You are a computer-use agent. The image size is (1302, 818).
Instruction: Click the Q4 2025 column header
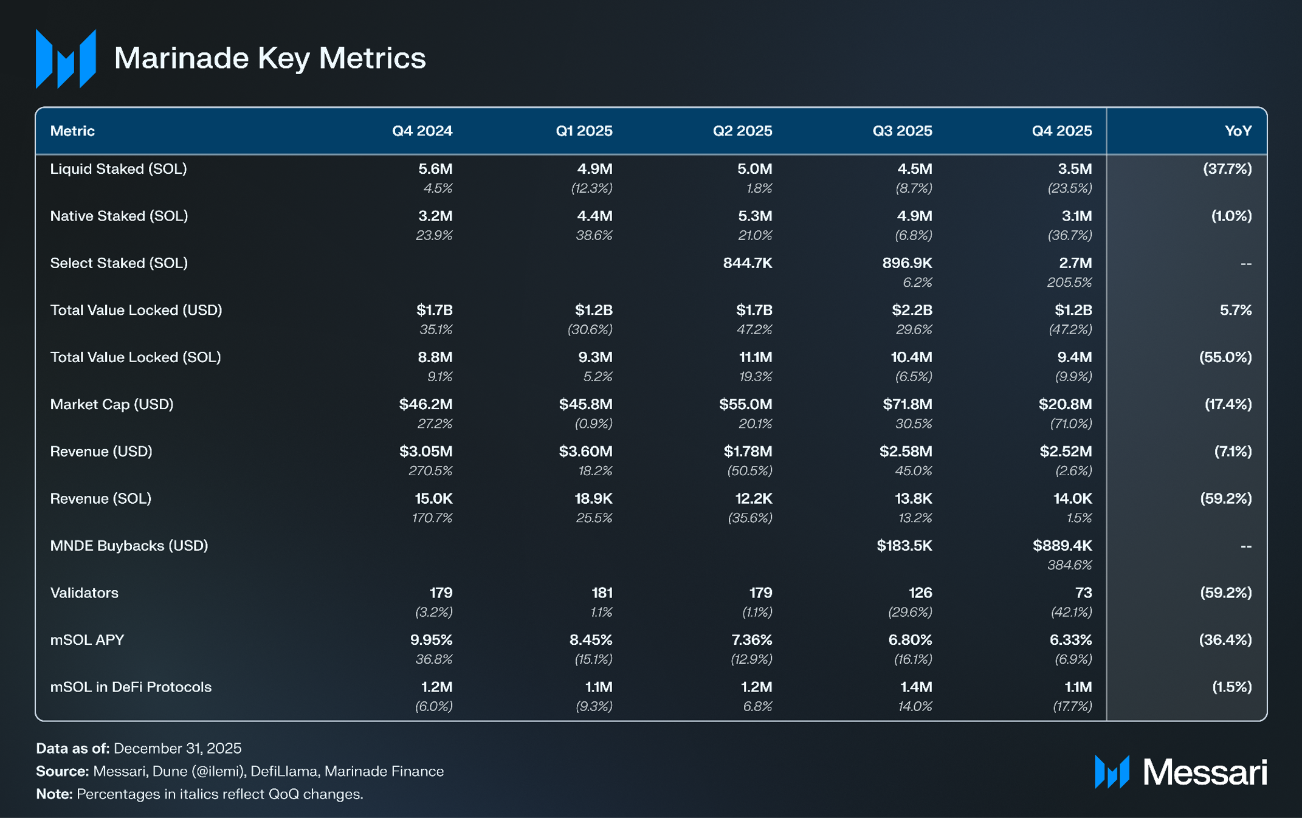(x=1062, y=131)
